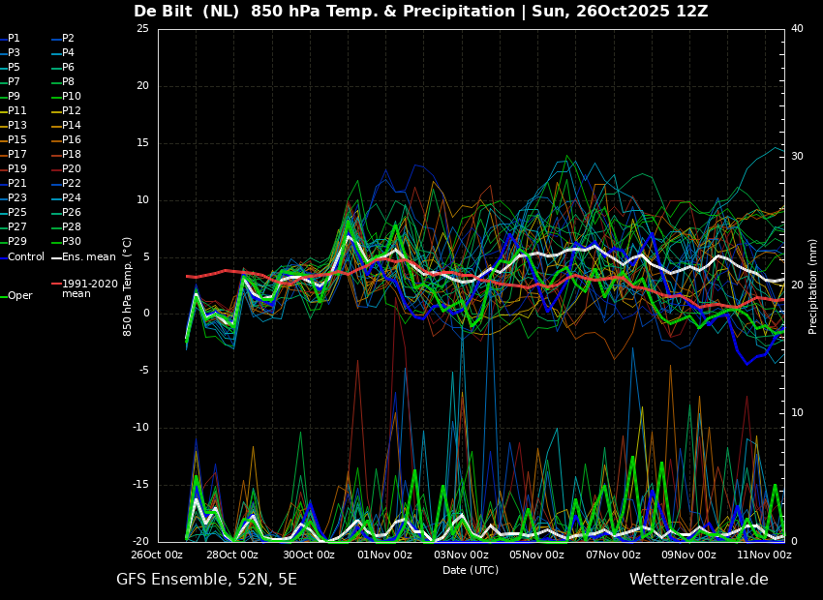Click the GFS Ensemble, 52N, 5E caption
The width and height of the screenshot is (823, 600).
(206, 580)
